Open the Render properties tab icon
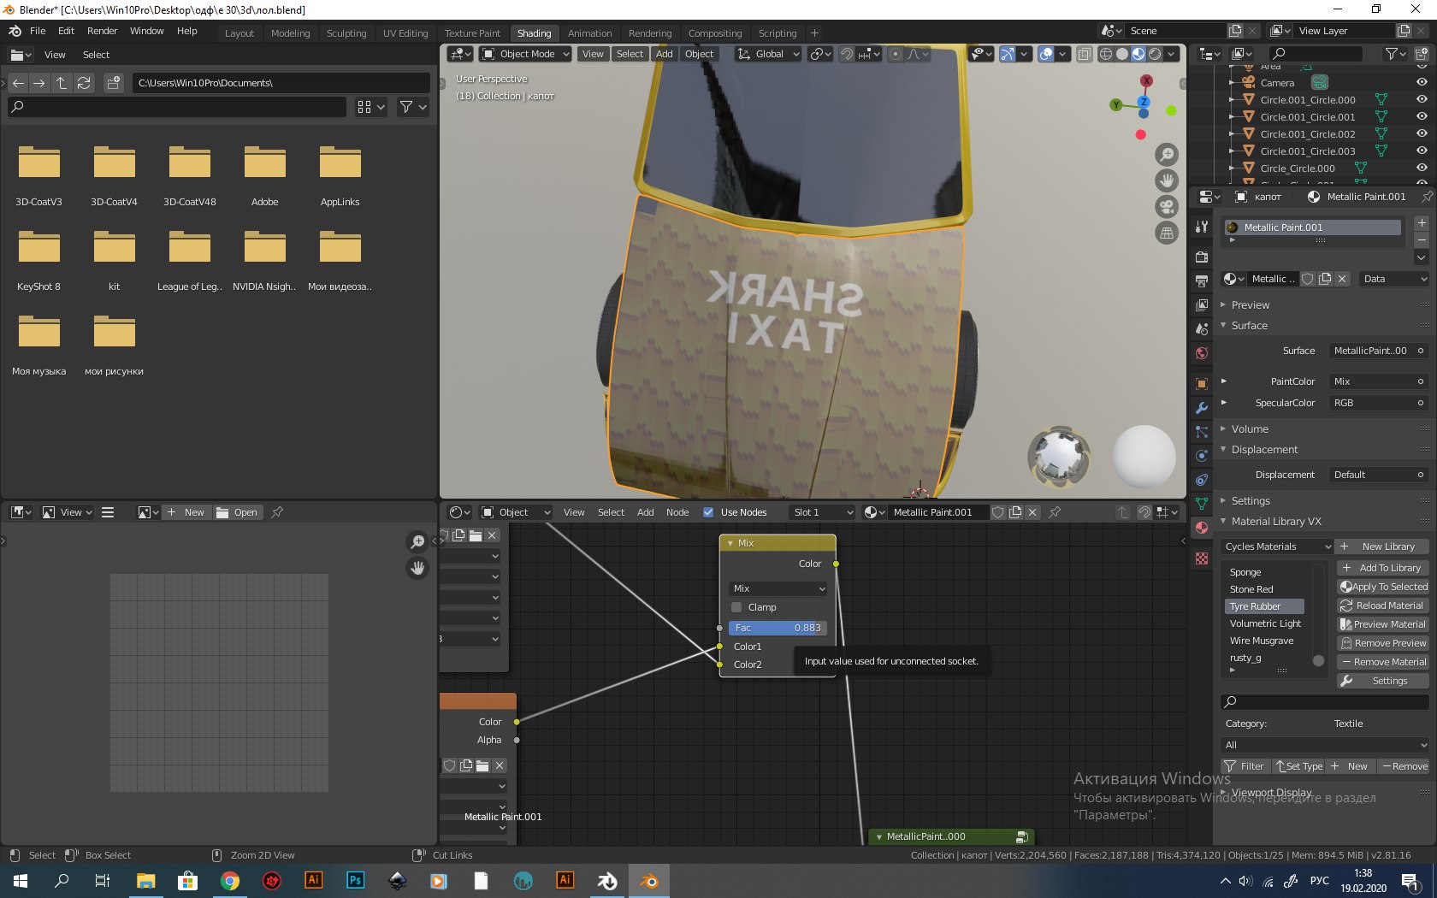This screenshot has width=1437, height=898. 1202,257
